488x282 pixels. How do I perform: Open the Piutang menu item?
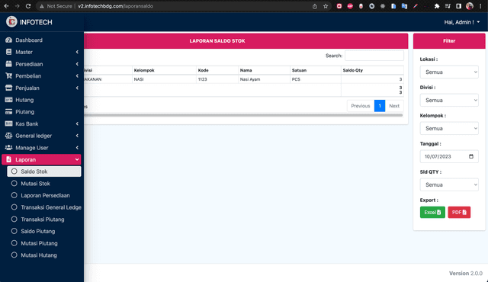tap(41, 111)
